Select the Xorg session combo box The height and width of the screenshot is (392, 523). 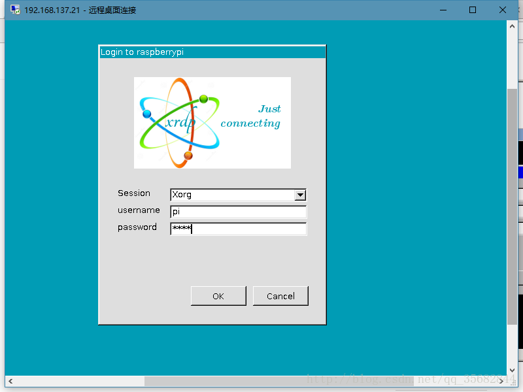(238, 195)
